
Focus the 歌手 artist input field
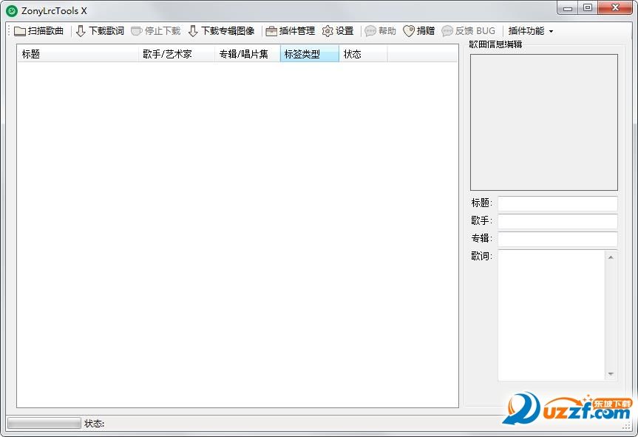point(557,221)
